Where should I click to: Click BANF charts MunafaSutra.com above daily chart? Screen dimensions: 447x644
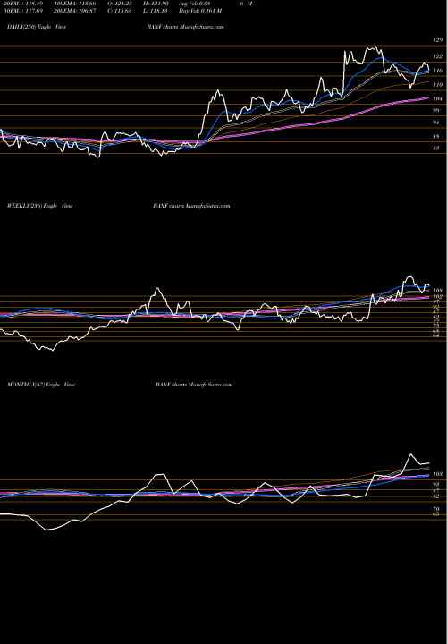pos(186,27)
